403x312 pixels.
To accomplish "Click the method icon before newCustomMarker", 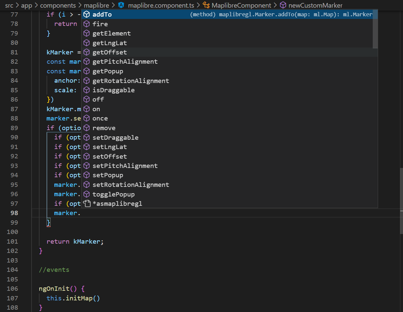I will tap(283, 5).
